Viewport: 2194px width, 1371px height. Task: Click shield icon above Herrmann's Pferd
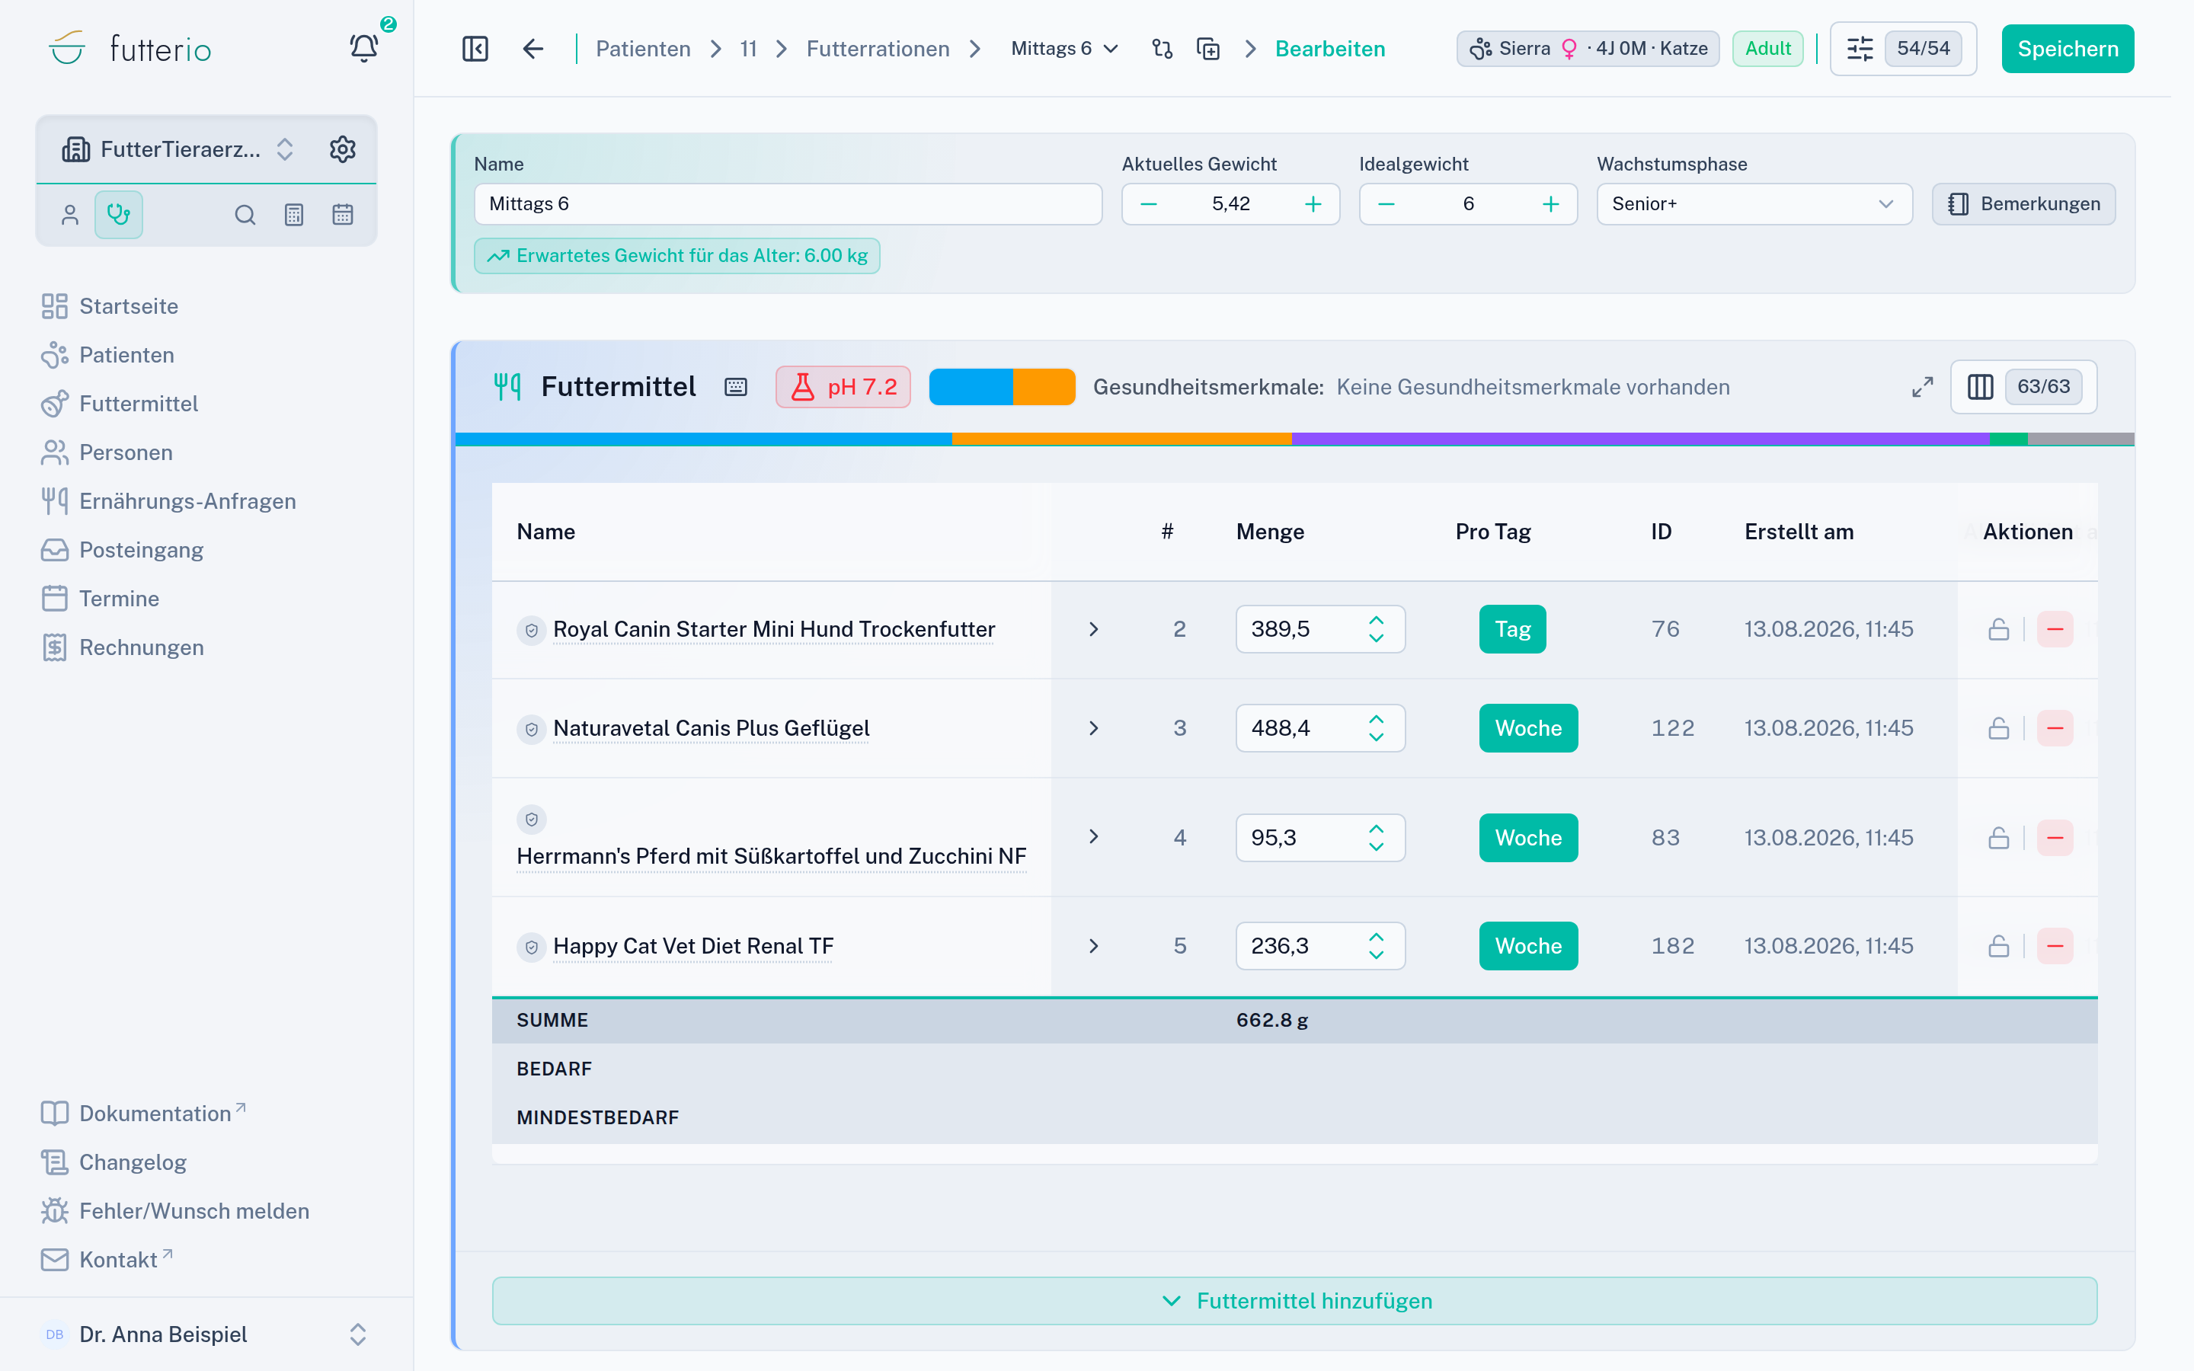(531, 820)
